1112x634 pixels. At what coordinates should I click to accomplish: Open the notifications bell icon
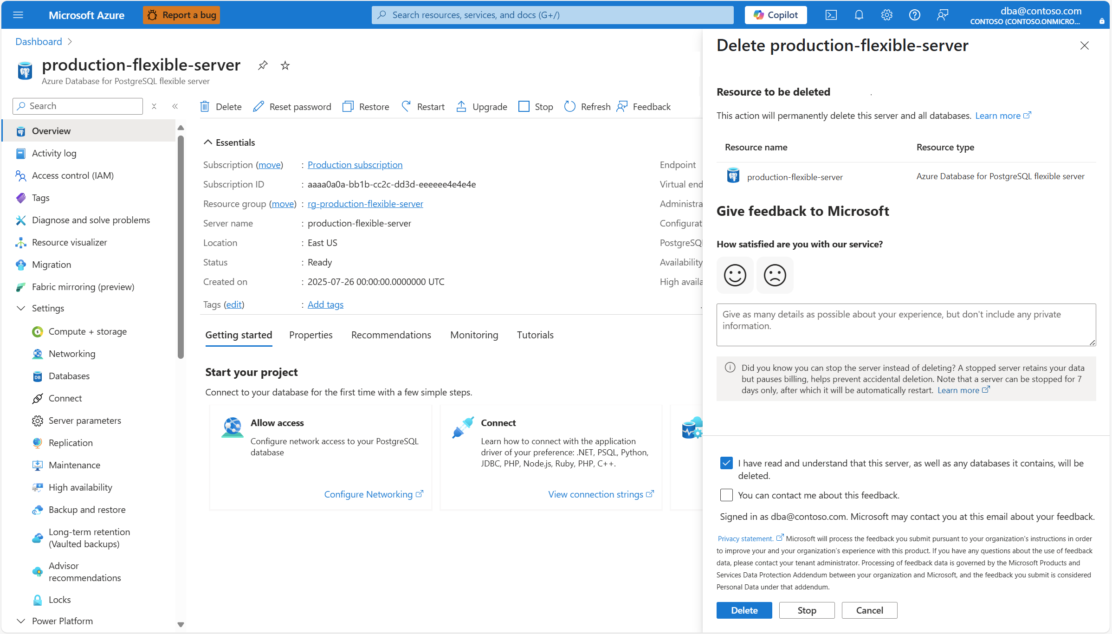859,15
